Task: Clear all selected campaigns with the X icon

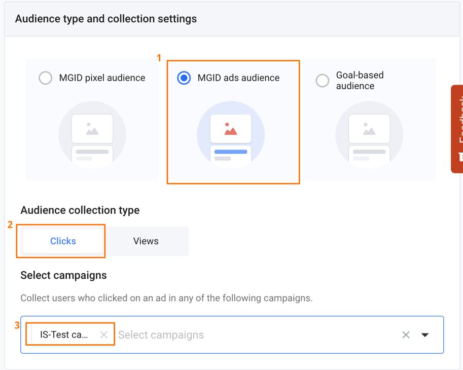Action: [405, 335]
